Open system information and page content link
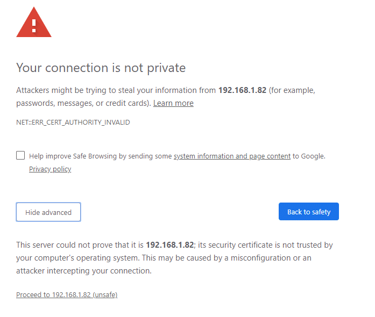The width and height of the screenshot is (375, 317). (232, 156)
